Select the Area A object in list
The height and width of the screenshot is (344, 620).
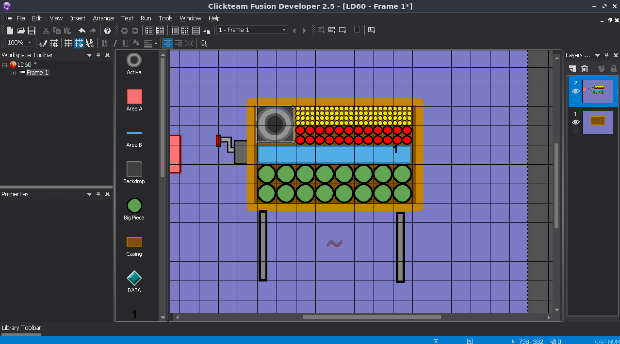click(x=134, y=100)
